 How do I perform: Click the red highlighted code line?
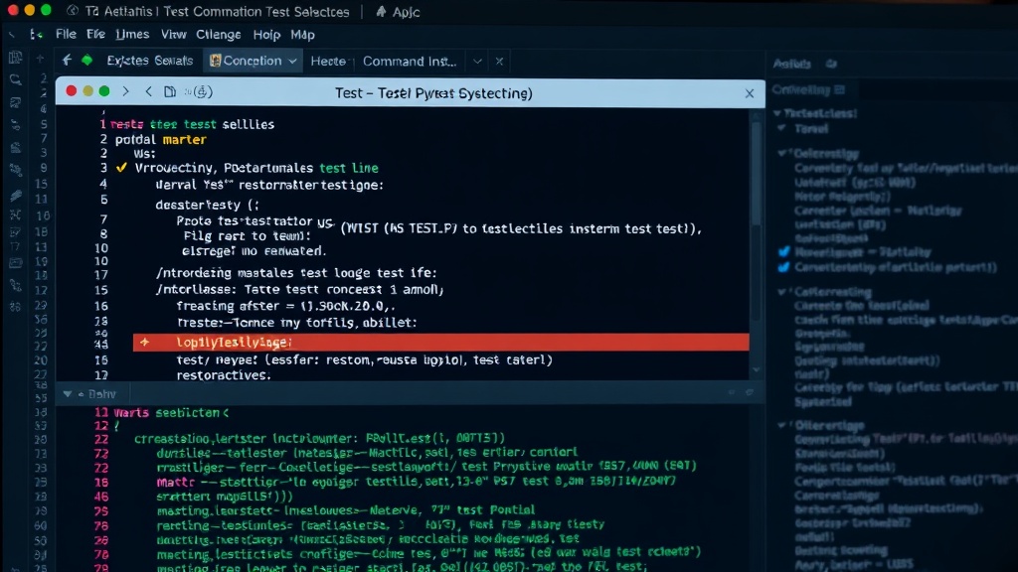coord(440,342)
